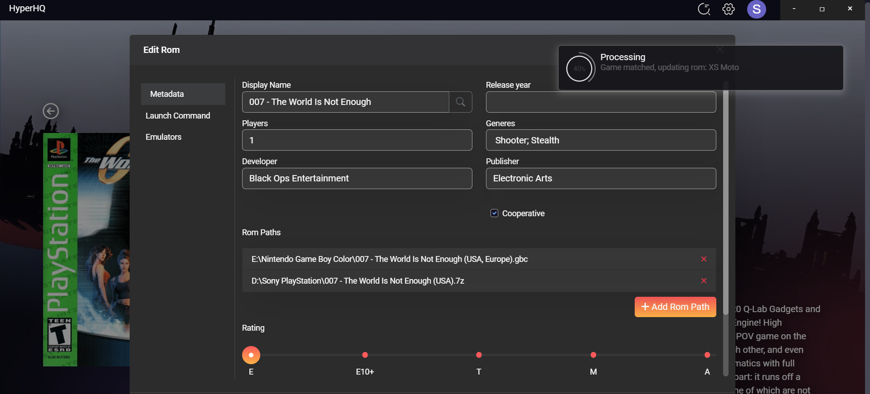
Task: Set rating to E10+ on slider
Action: point(365,355)
